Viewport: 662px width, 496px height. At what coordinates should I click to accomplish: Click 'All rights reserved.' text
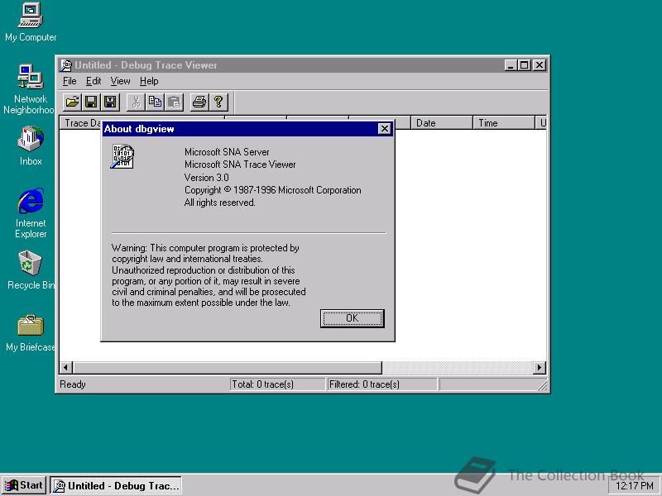(x=219, y=203)
